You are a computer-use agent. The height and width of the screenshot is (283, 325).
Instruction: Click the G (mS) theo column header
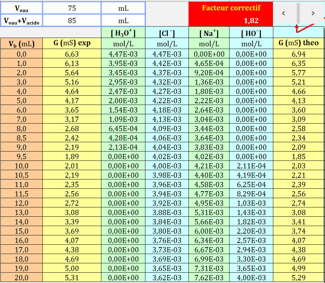point(298,43)
